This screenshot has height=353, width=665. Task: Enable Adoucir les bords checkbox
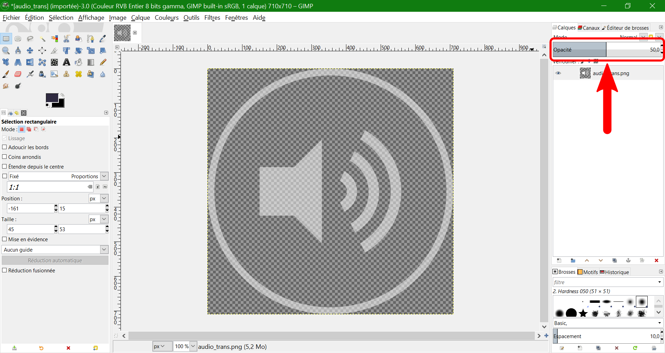[x=5, y=147]
